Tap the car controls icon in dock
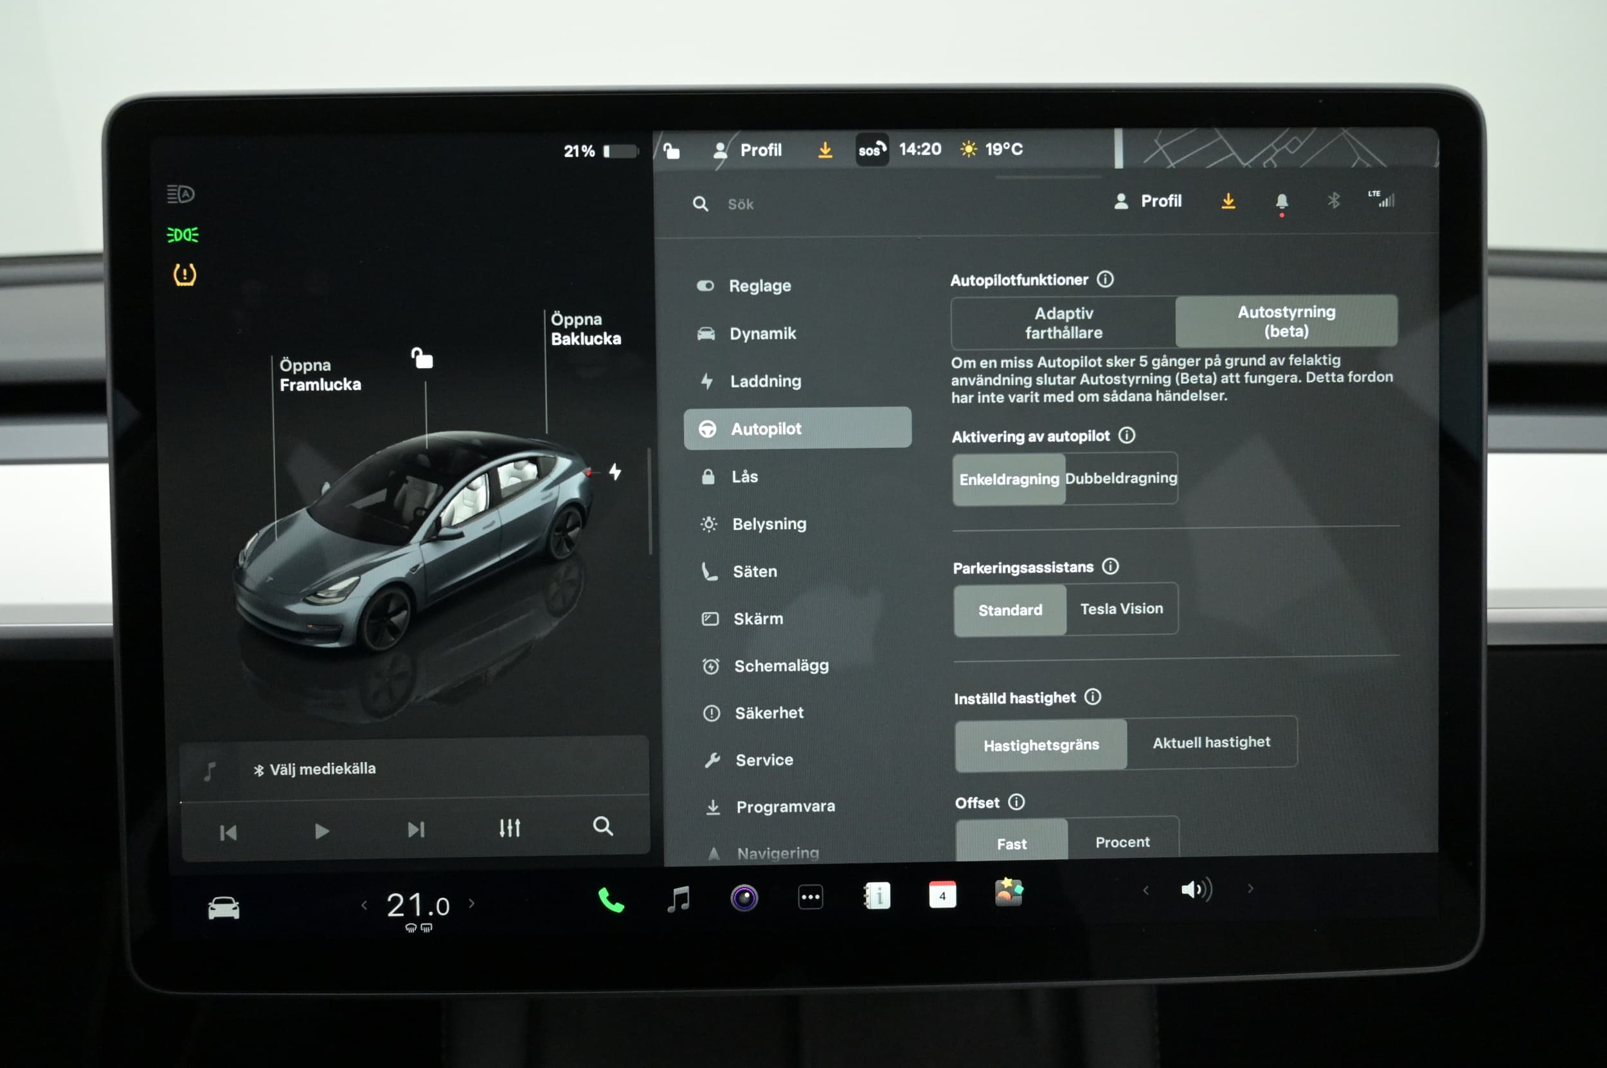 (x=224, y=908)
